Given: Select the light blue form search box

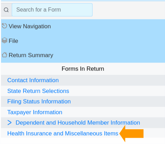Looking at the screenshot, I should pos(52,10).
